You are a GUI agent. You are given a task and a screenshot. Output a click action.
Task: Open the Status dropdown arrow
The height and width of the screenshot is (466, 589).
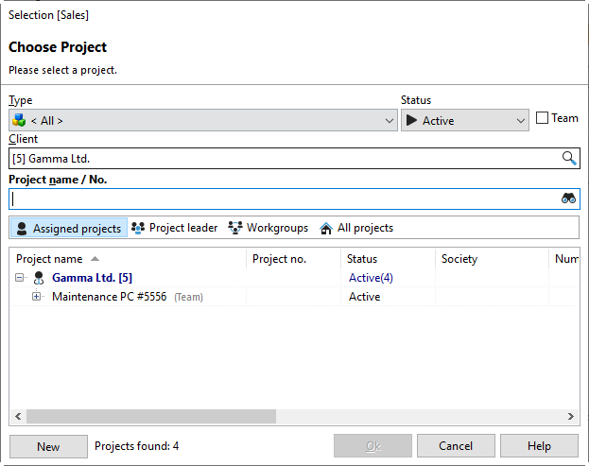pyautogui.click(x=521, y=120)
